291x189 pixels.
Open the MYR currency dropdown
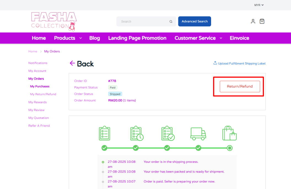tap(259, 5)
